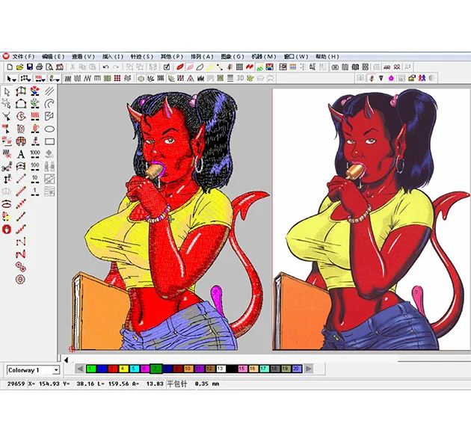Undo the last action
The width and height of the screenshot is (471, 442).
[105, 67]
